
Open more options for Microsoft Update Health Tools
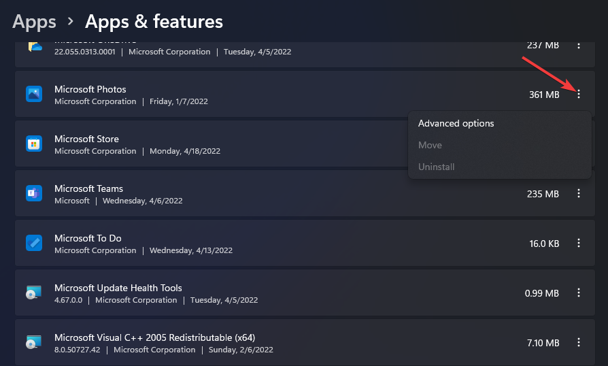(x=579, y=293)
